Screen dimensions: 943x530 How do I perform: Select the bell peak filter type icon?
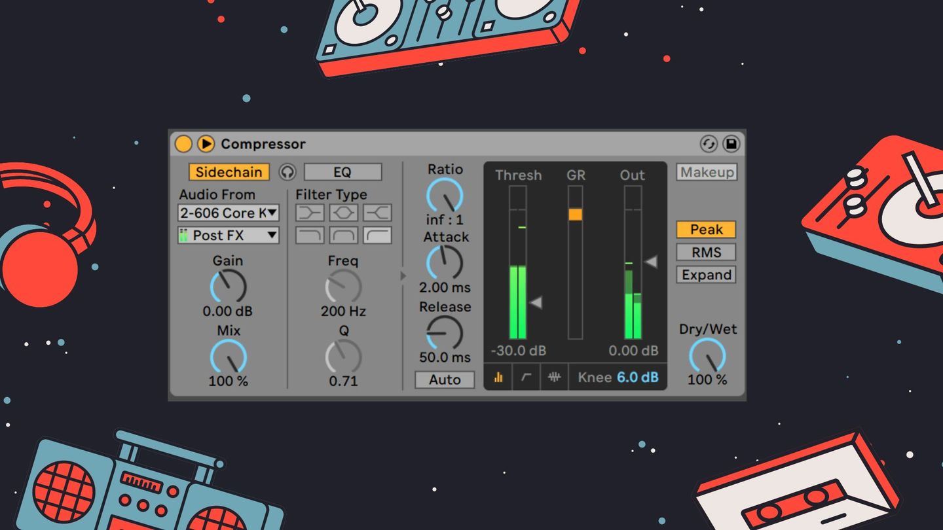(x=343, y=212)
